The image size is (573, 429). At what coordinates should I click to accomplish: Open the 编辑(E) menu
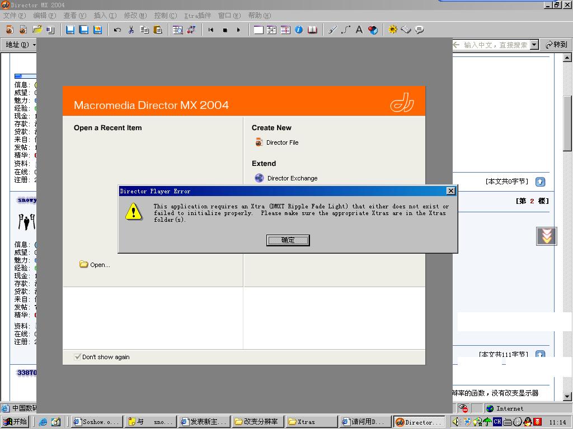click(45, 15)
